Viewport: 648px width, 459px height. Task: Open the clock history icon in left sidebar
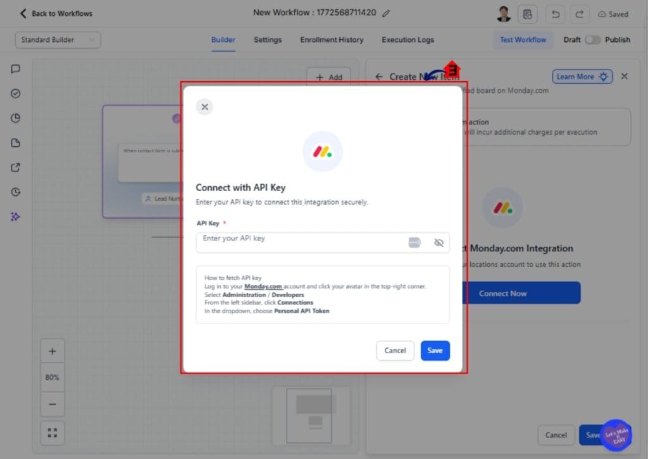(x=15, y=192)
